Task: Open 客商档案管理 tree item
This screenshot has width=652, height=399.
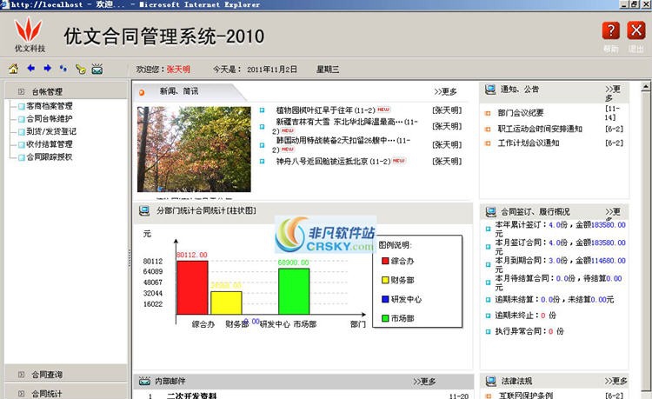Action: pos(50,106)
